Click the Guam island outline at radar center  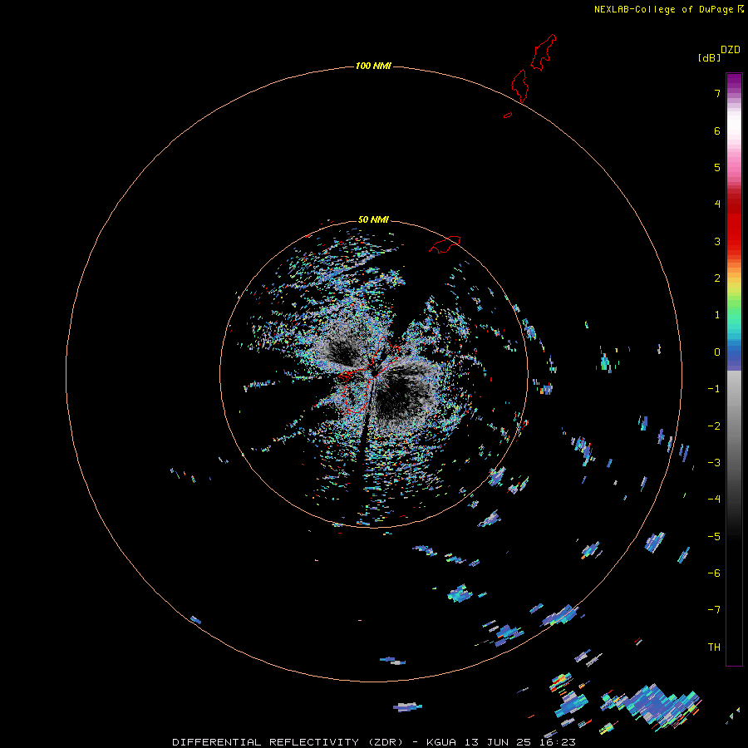click(370, 375)
